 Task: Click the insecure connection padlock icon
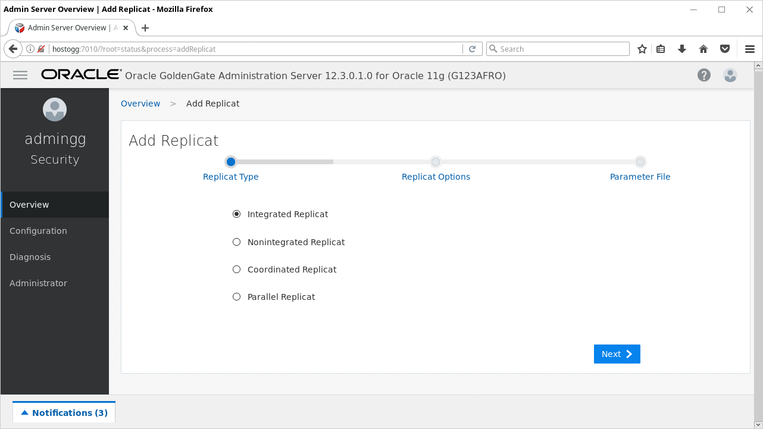pos(41,49)
